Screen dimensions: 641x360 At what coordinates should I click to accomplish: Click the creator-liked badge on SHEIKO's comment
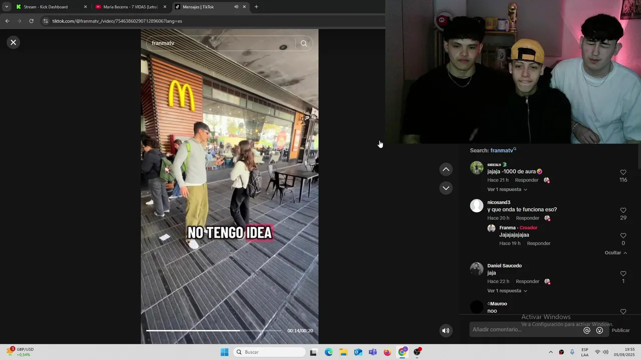tap(547, 180)
